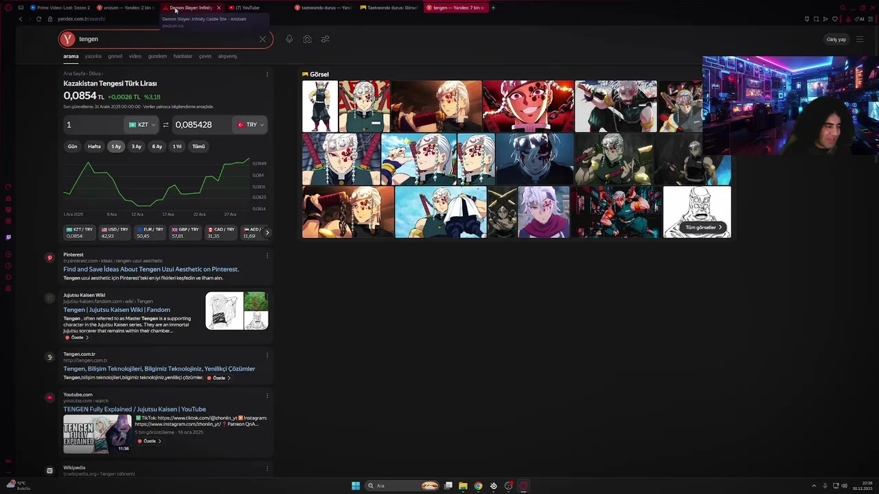The image size is (879, 494).
Task: Select the 1 Ay chart range
Action: pyautogui.click(x=116, y=146)
